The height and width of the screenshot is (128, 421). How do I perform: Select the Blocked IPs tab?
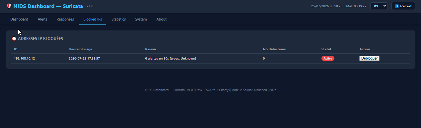click(93, 19)
